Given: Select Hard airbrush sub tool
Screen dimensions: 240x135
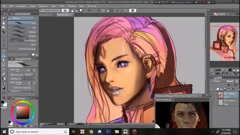Looking at the screenshot, I should (22, 23).
